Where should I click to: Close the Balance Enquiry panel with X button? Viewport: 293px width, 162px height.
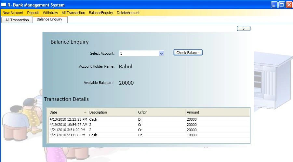[x=244, y=29]
